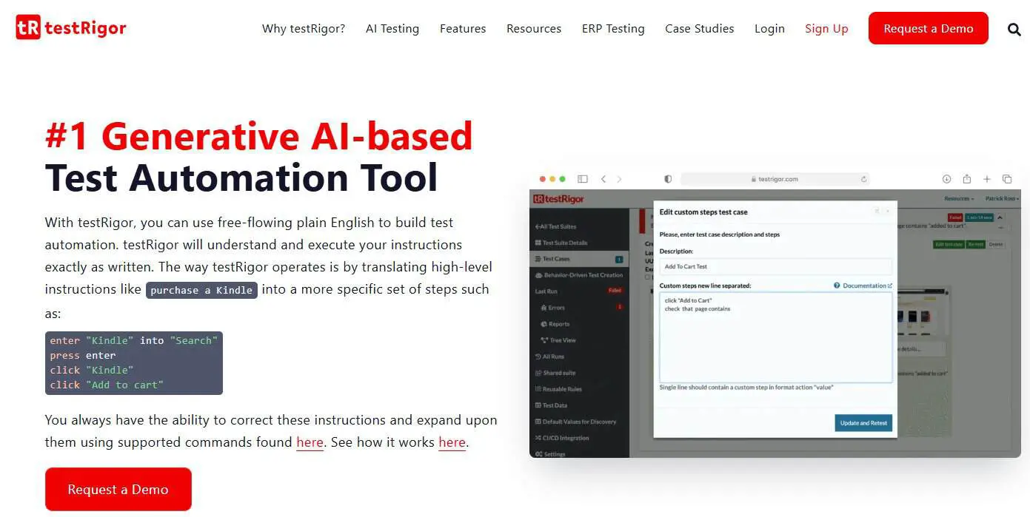Screen dimensions: 1030x517
Task: Click the '#1 Generative AI-based' headline
Action: [258, 136]
